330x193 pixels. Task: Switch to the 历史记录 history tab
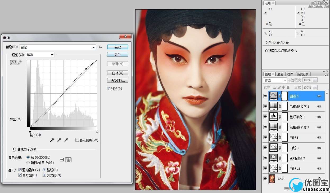tap(303, 74)
